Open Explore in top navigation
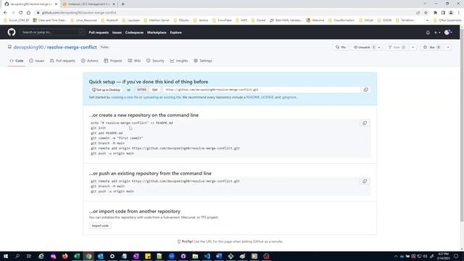 pos(175,33)
